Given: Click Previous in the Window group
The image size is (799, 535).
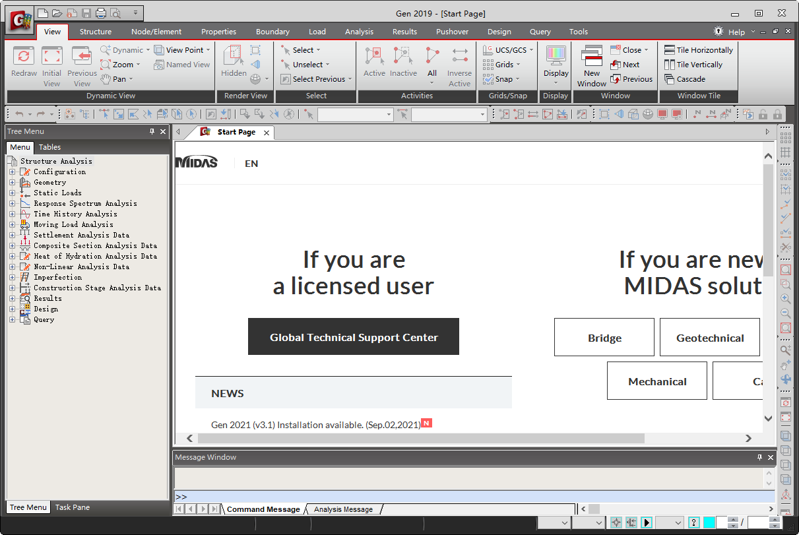Looking at the screenshot, I should coord(631,79).
